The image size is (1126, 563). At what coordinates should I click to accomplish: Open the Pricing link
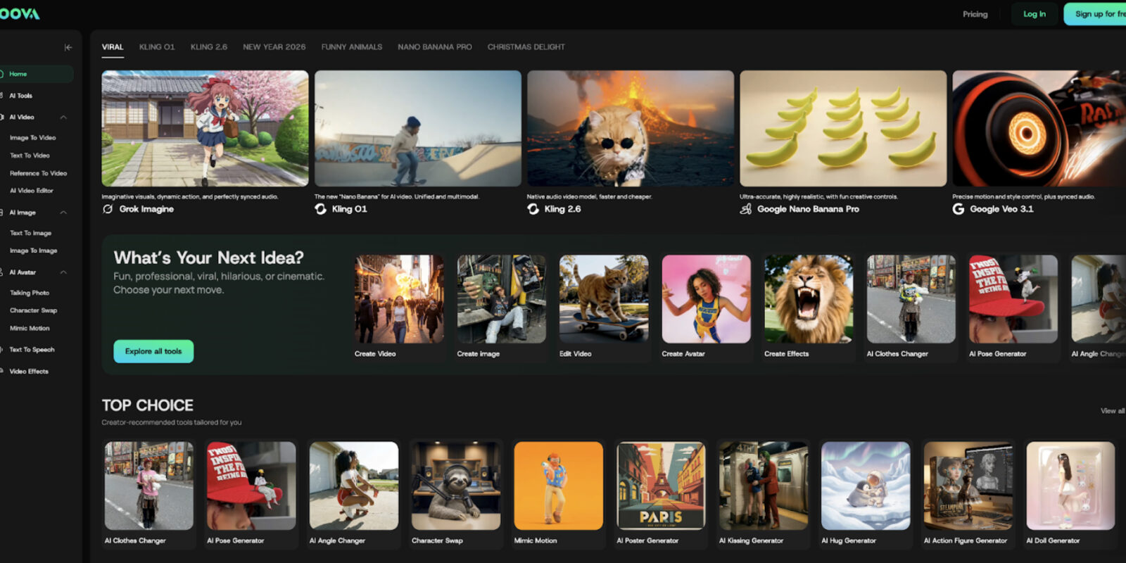975,14
